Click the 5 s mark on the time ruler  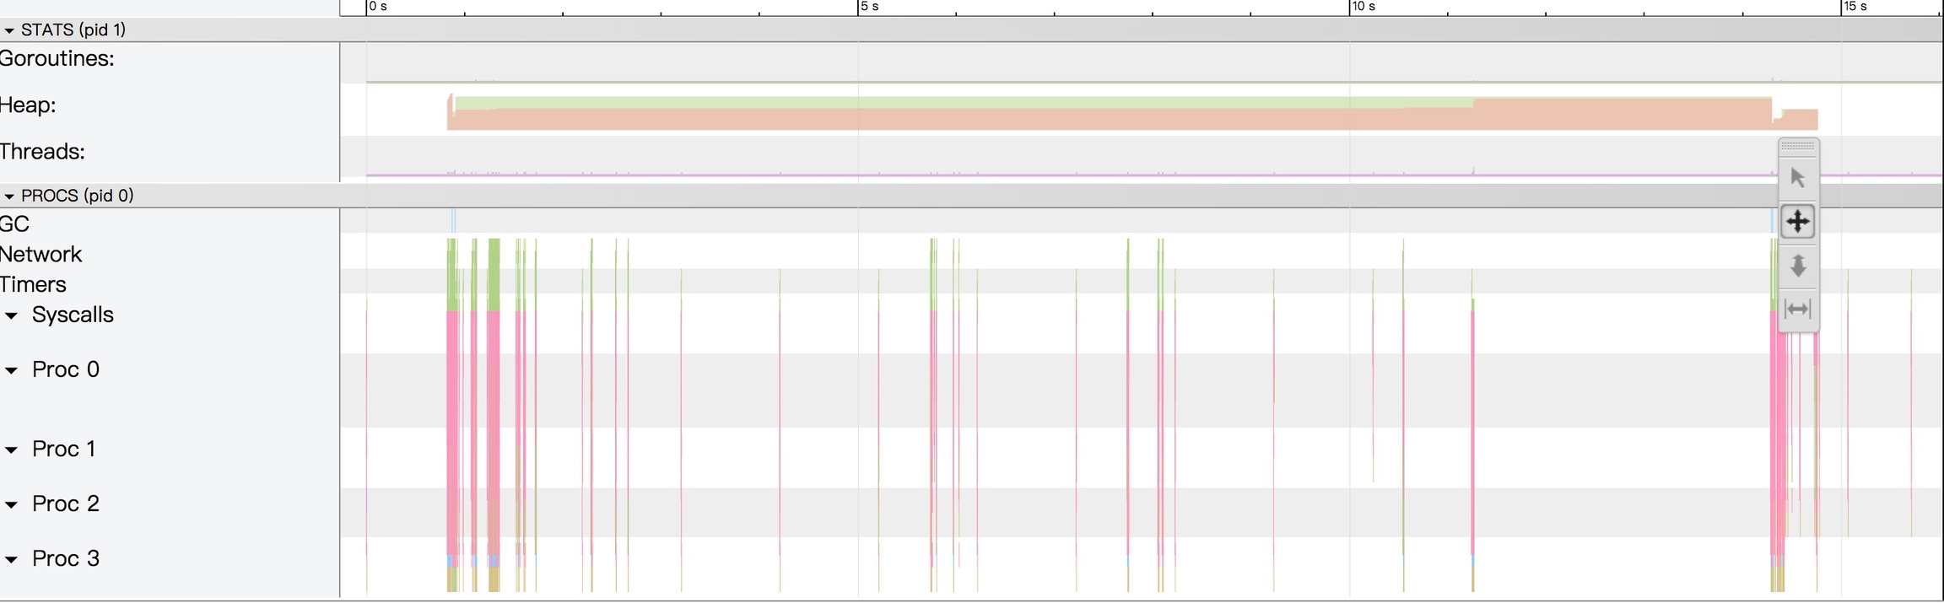(869, 7)
